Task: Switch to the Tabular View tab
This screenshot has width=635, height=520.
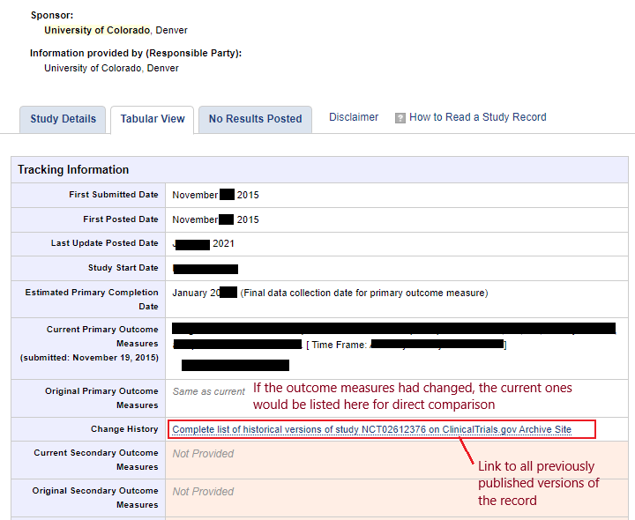Action: [153, 120]
